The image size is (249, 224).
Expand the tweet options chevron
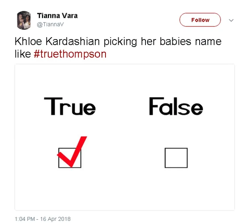click(x=232, y=20)
